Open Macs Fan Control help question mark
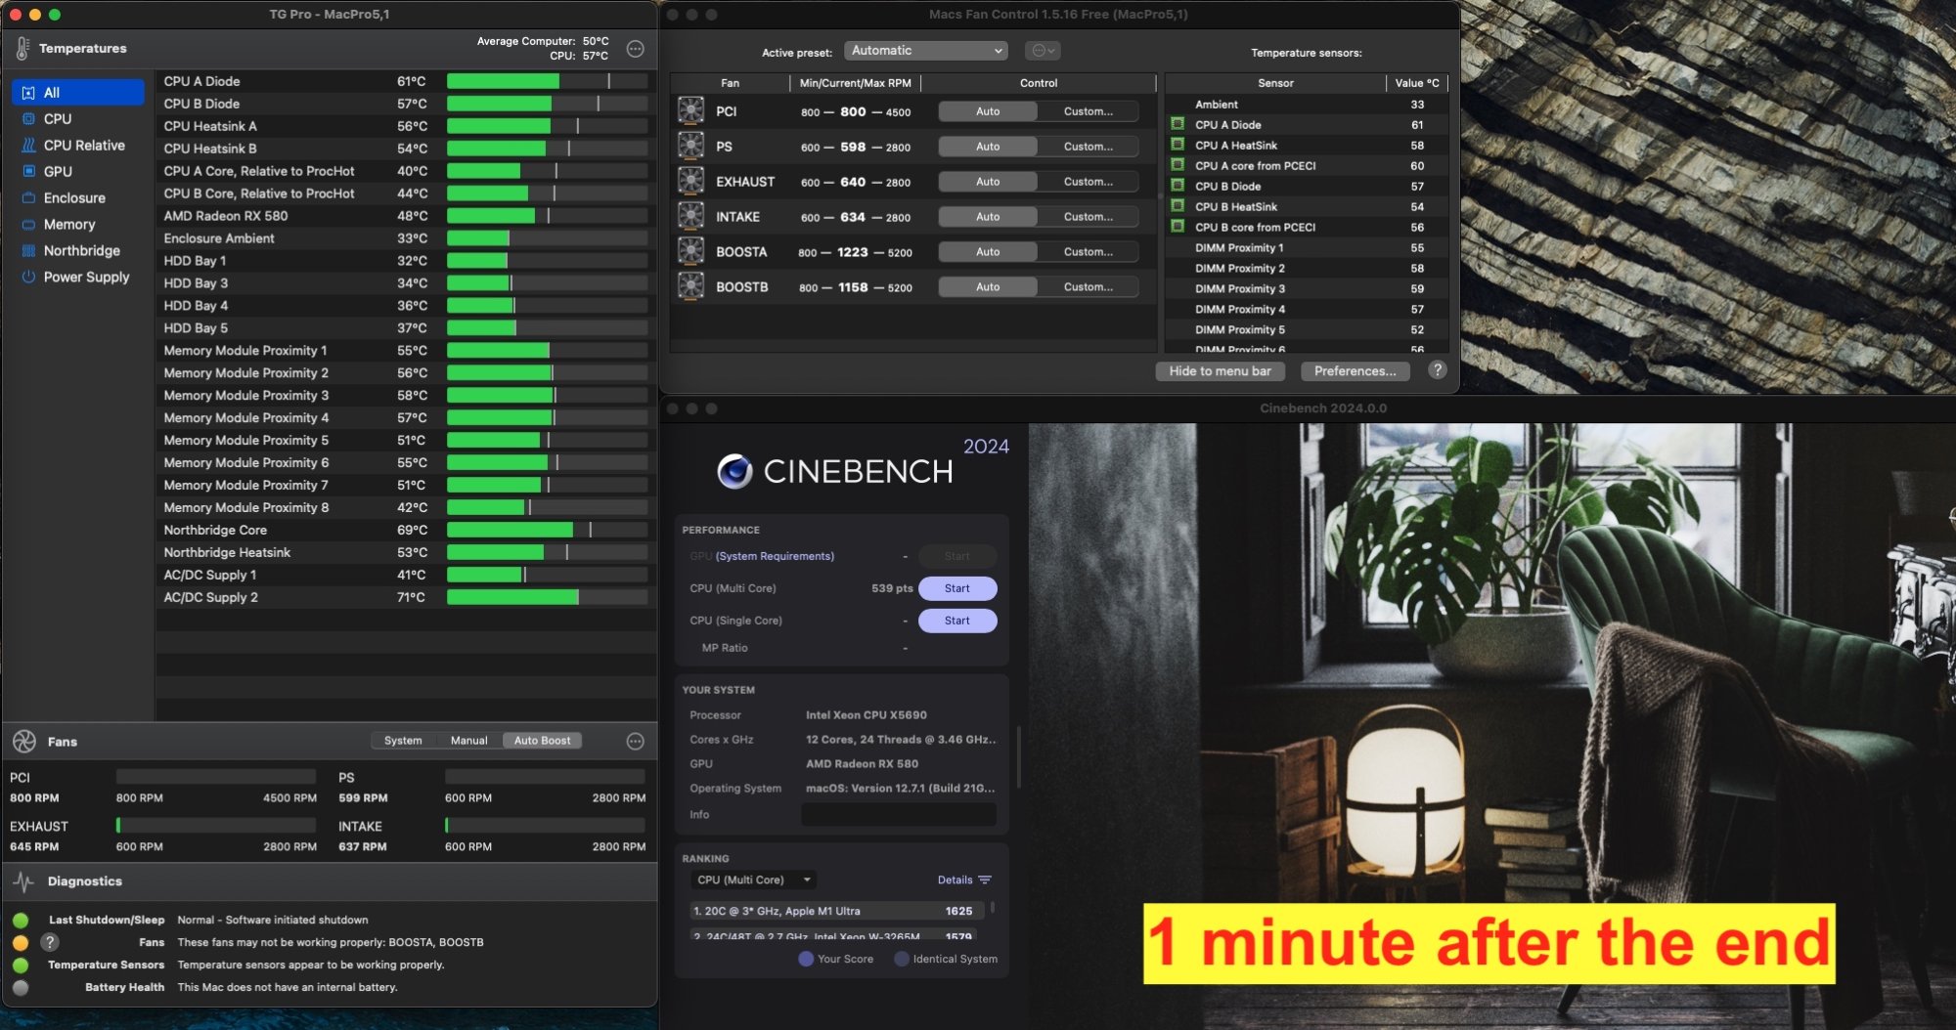Viewport: 1956px width, 1030px height. click(x=1438, y=370)
